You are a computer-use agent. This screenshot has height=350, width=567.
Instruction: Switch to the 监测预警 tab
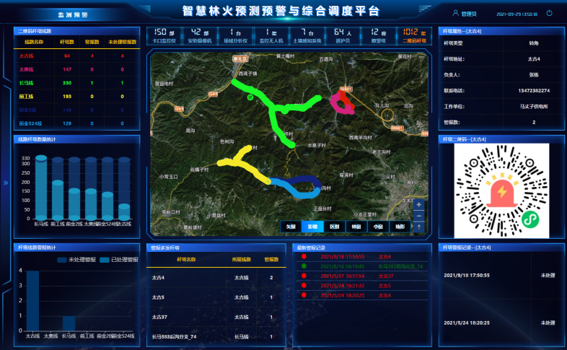tap(72, 14)
